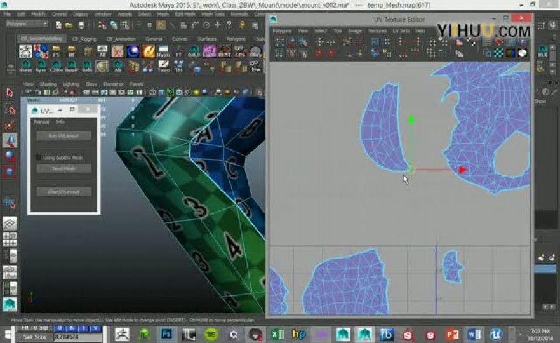Open the File menu in Maya
560x343 pixels.
pyautogui.click(x=7, y=14)
